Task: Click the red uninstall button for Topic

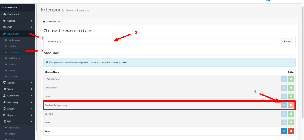Action: point(291,131)
